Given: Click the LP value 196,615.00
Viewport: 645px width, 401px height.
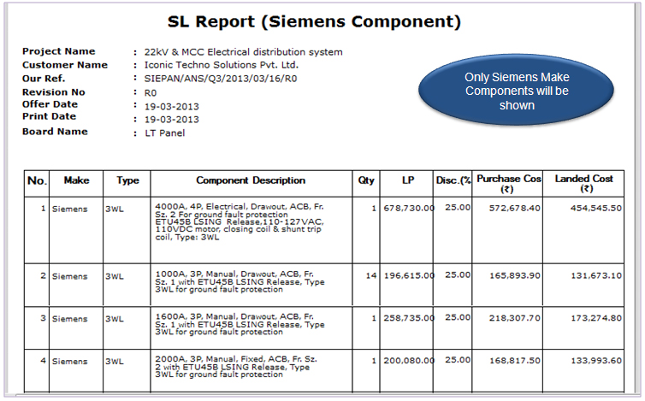Looking at the screenshot, I should coord(409,275).
